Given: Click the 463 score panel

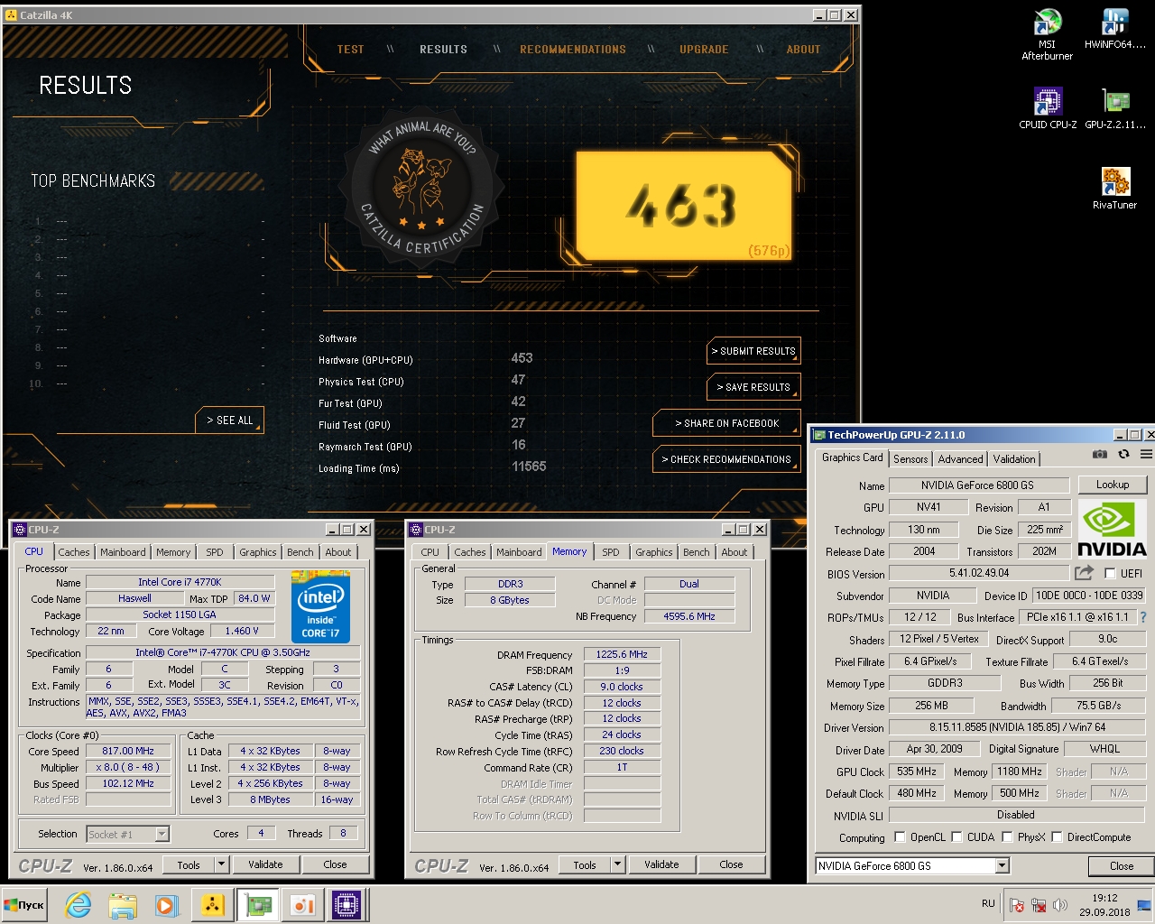Looking at the screenshot, I should [x=683, y=206].
